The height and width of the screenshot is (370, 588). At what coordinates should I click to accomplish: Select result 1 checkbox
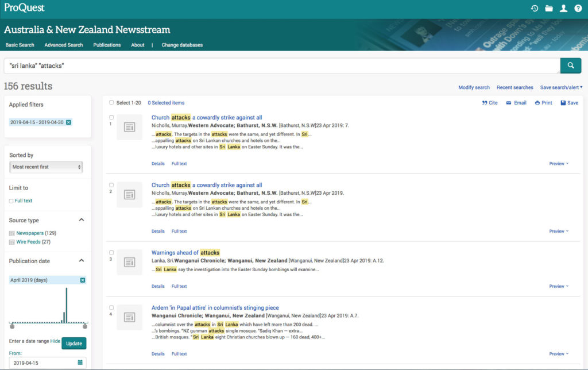coord(111,117)
